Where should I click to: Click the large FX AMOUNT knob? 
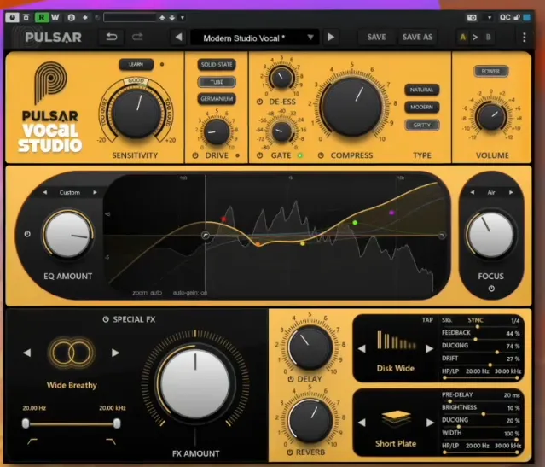(195, 383)
